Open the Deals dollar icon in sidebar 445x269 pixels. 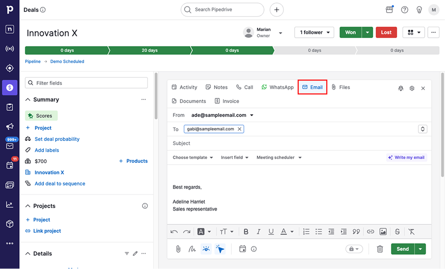10,88
